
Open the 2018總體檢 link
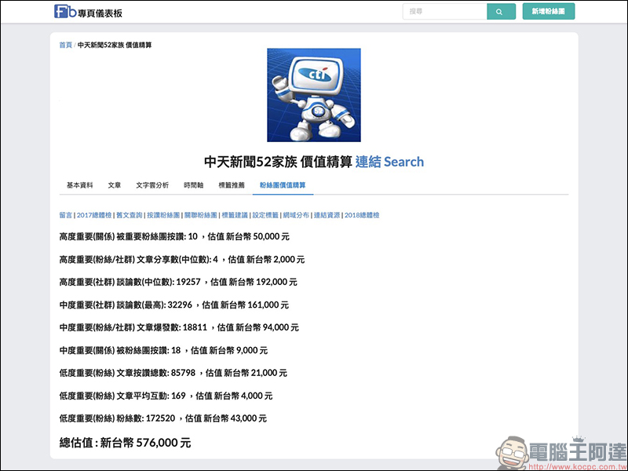click(362, 215)
